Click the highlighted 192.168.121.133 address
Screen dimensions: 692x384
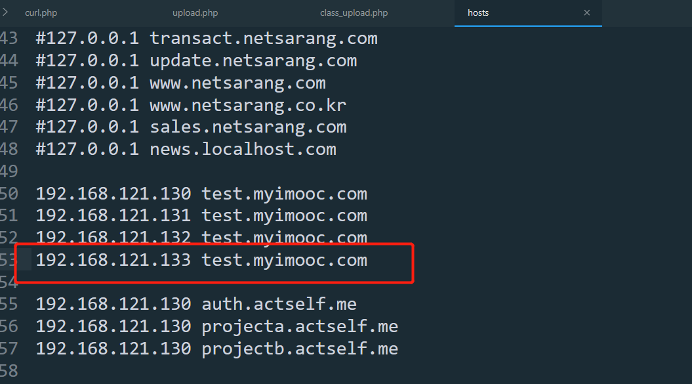113,260
